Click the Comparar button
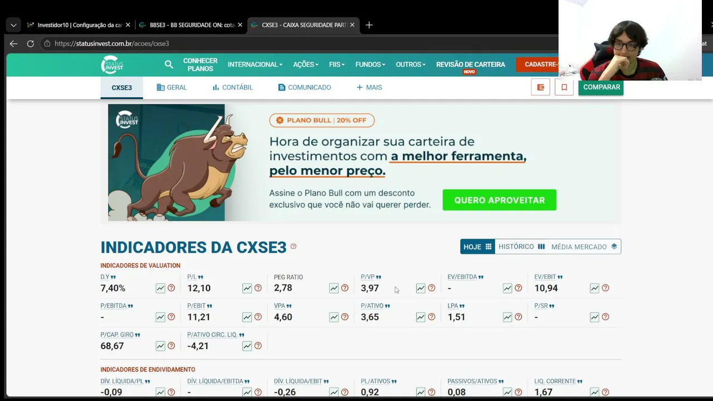Screen dimensions: 713x401 tap(601, 87)
